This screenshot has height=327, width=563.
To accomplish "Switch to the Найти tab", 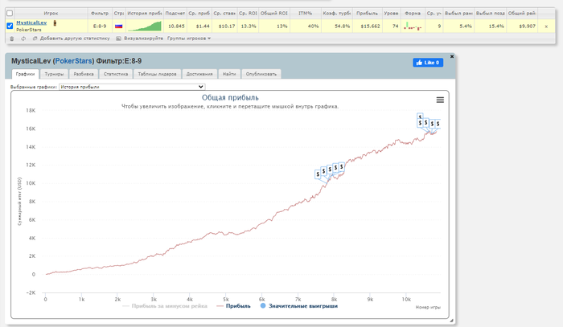I will click(229, 74).
